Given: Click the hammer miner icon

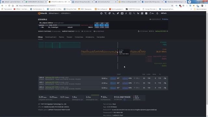Looking at the screenshot, I should pos(134,13).
